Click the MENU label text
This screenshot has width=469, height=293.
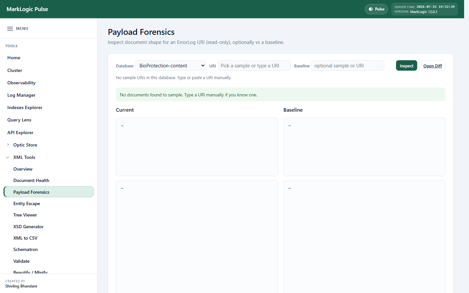(22, 29)
